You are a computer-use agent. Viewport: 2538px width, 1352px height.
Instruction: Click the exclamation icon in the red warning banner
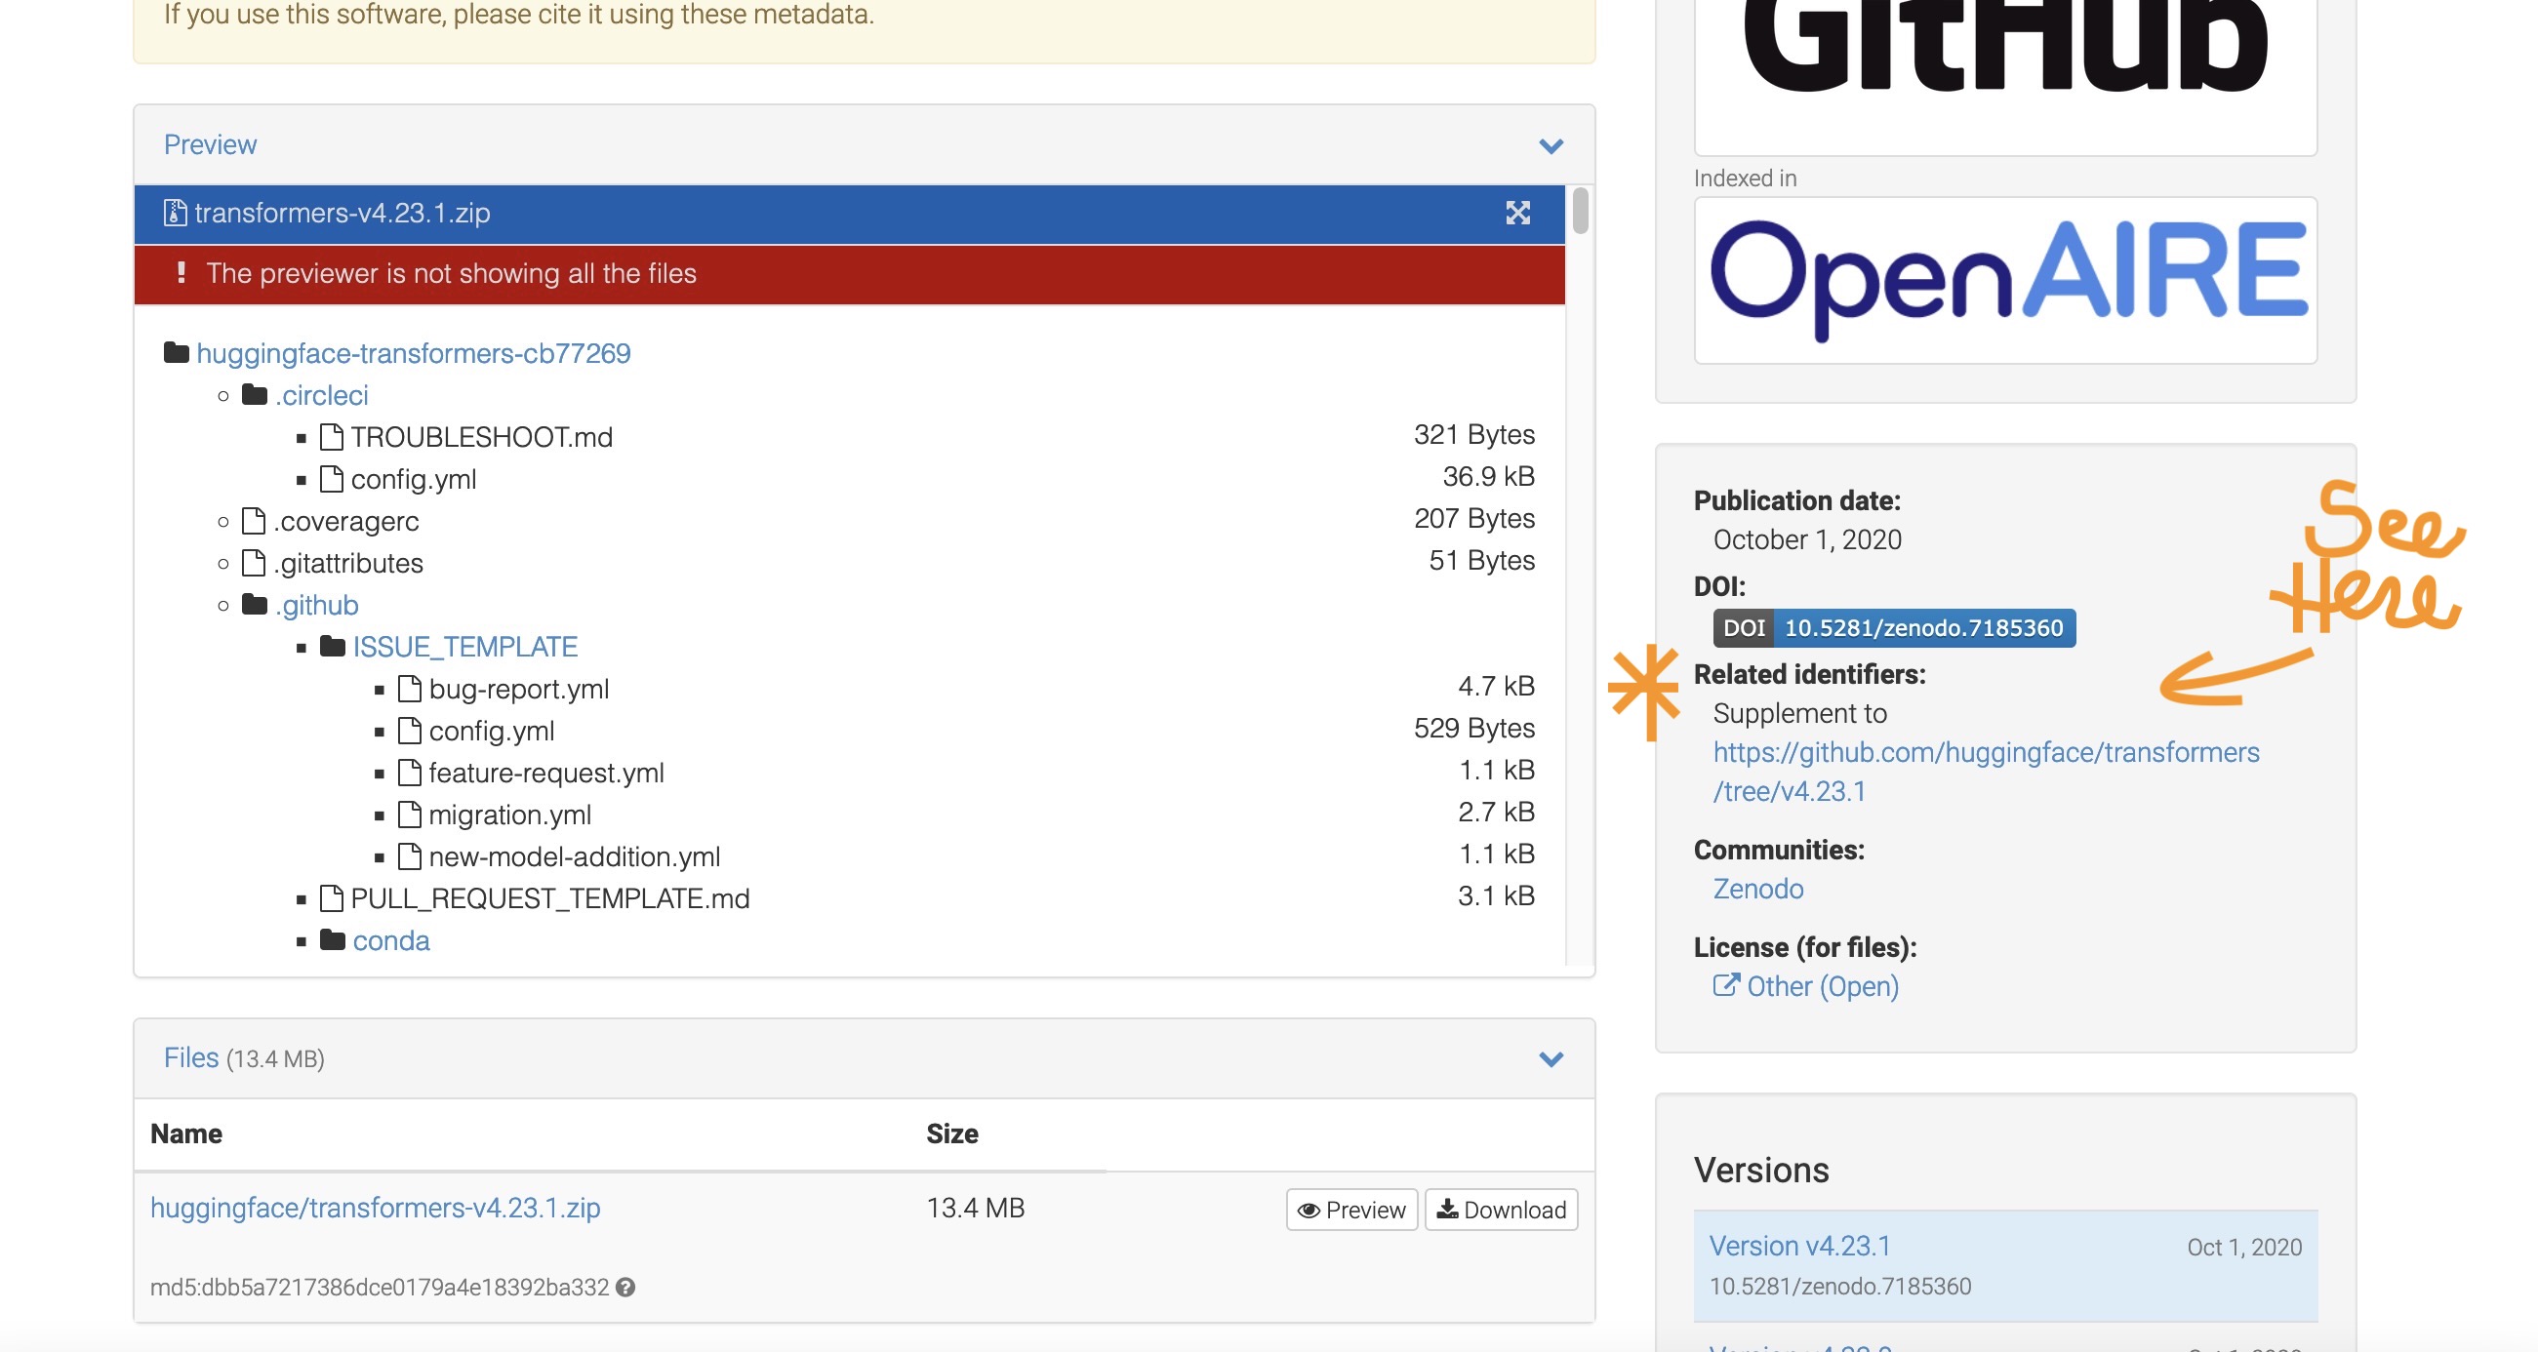click(x=181, y=274)
